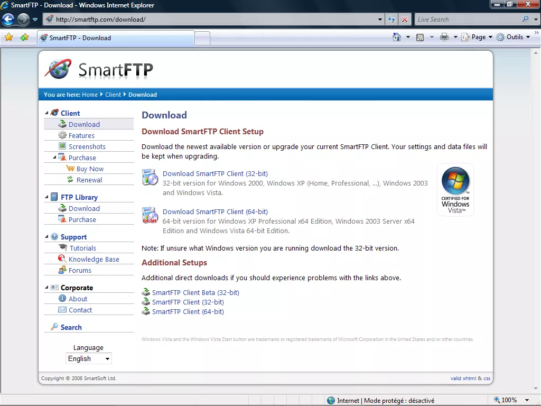Open the Search sidebar link

71,327
